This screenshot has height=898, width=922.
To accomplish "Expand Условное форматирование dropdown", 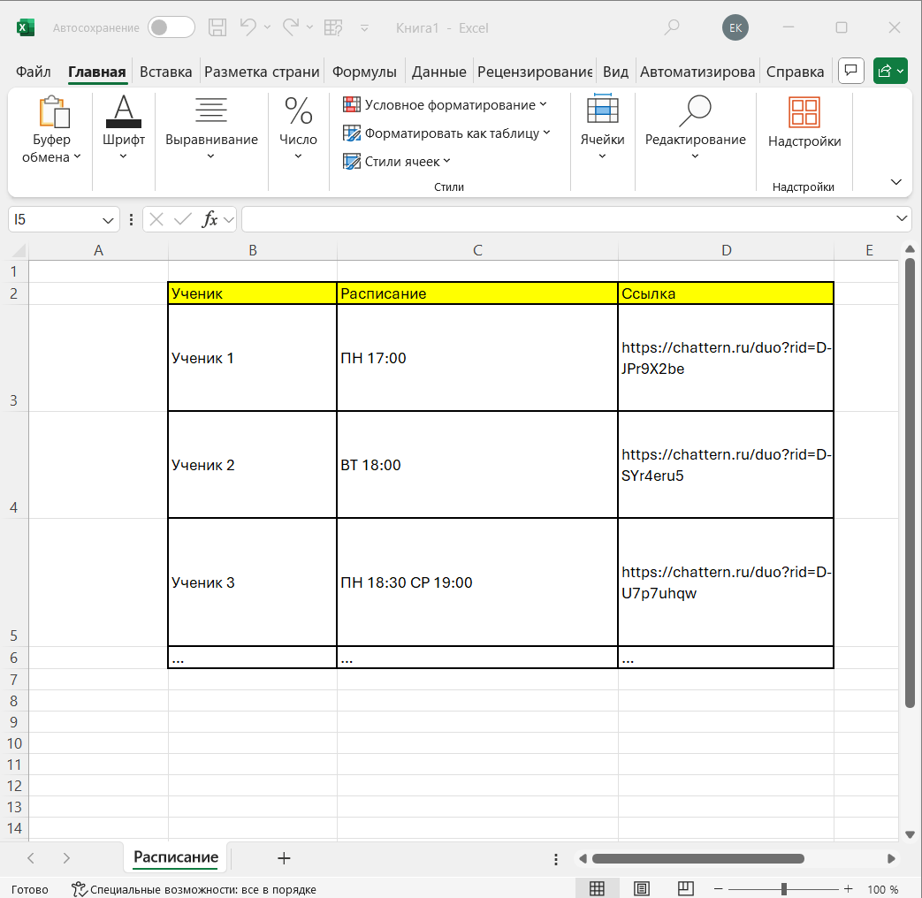I will tap(445, 105).
